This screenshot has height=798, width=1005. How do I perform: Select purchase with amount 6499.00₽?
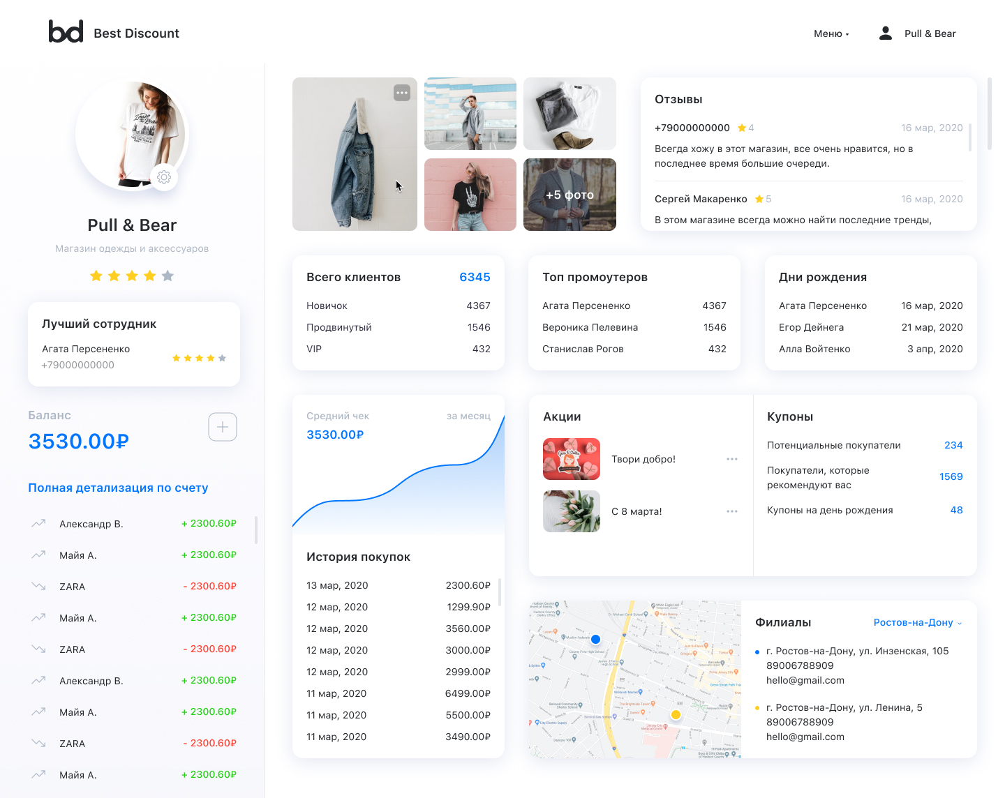click(x=399, y=693)
